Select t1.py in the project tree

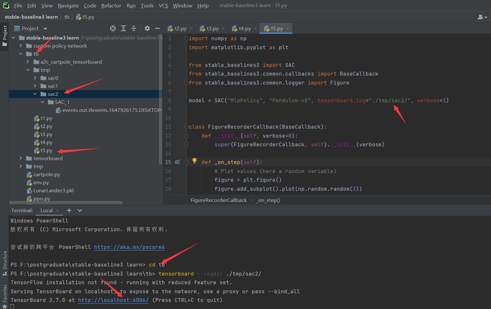pyautogui.click(x=43, y=118)
